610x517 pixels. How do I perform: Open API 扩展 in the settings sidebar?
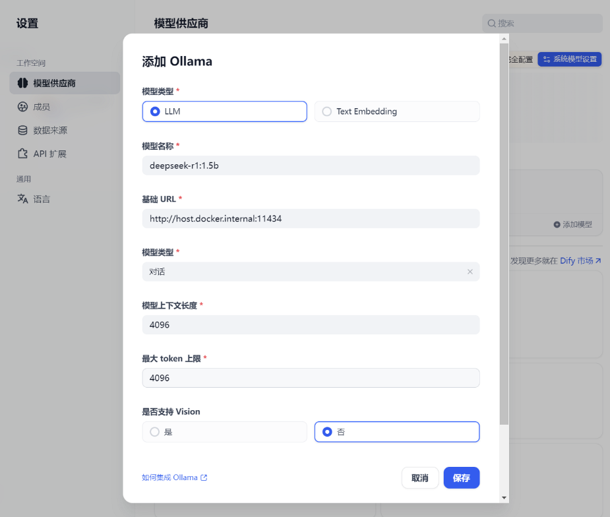pyautogui.click(x=65, y=154)
